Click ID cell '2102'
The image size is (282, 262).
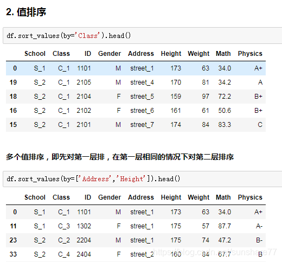coord(84,111)
